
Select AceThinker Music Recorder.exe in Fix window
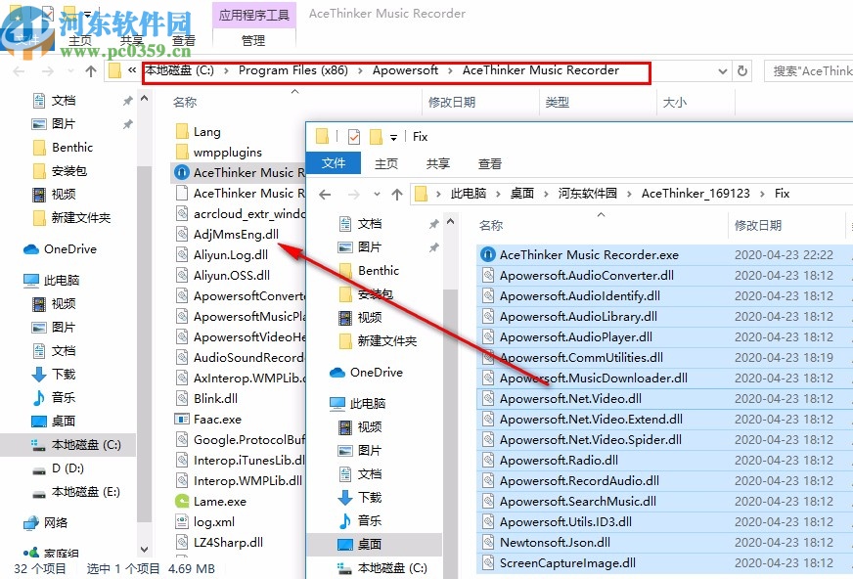[589, 255]
